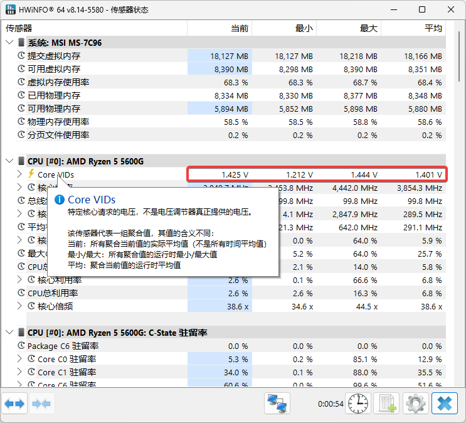The height and width of the screenshot is (423, 466).
Task: Click the 34.0 % current C1 value
Action: pyautogui.click(x=236, y=372)
